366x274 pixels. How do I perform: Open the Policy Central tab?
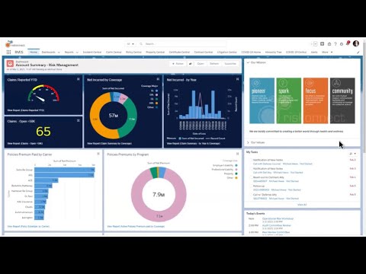[133, 52]
